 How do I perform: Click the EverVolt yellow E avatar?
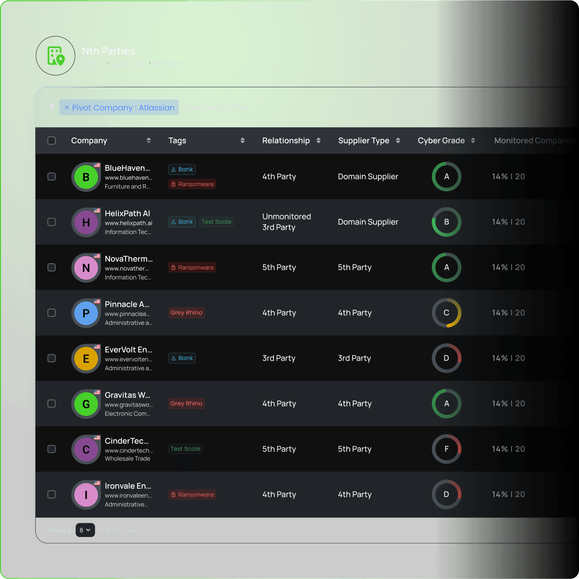(86, 359)
